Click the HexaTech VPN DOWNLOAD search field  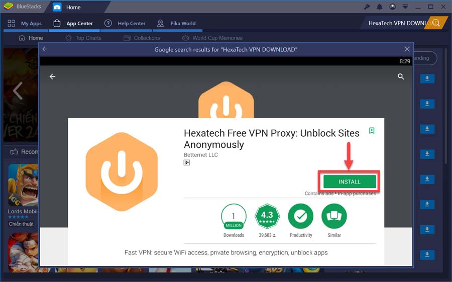pyautogui.click(x=396, y=23)
